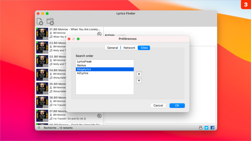
Task: Switch to the Network preferences tab
Action: (129, 48)
